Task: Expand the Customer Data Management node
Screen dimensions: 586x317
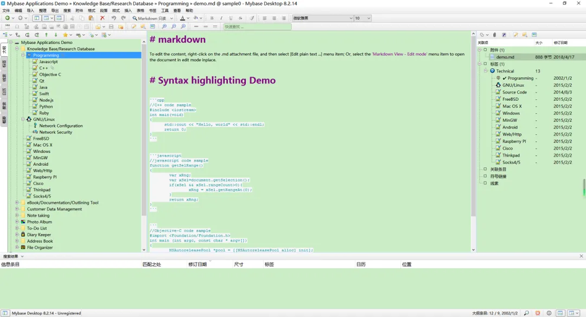Action: [17, 209]
